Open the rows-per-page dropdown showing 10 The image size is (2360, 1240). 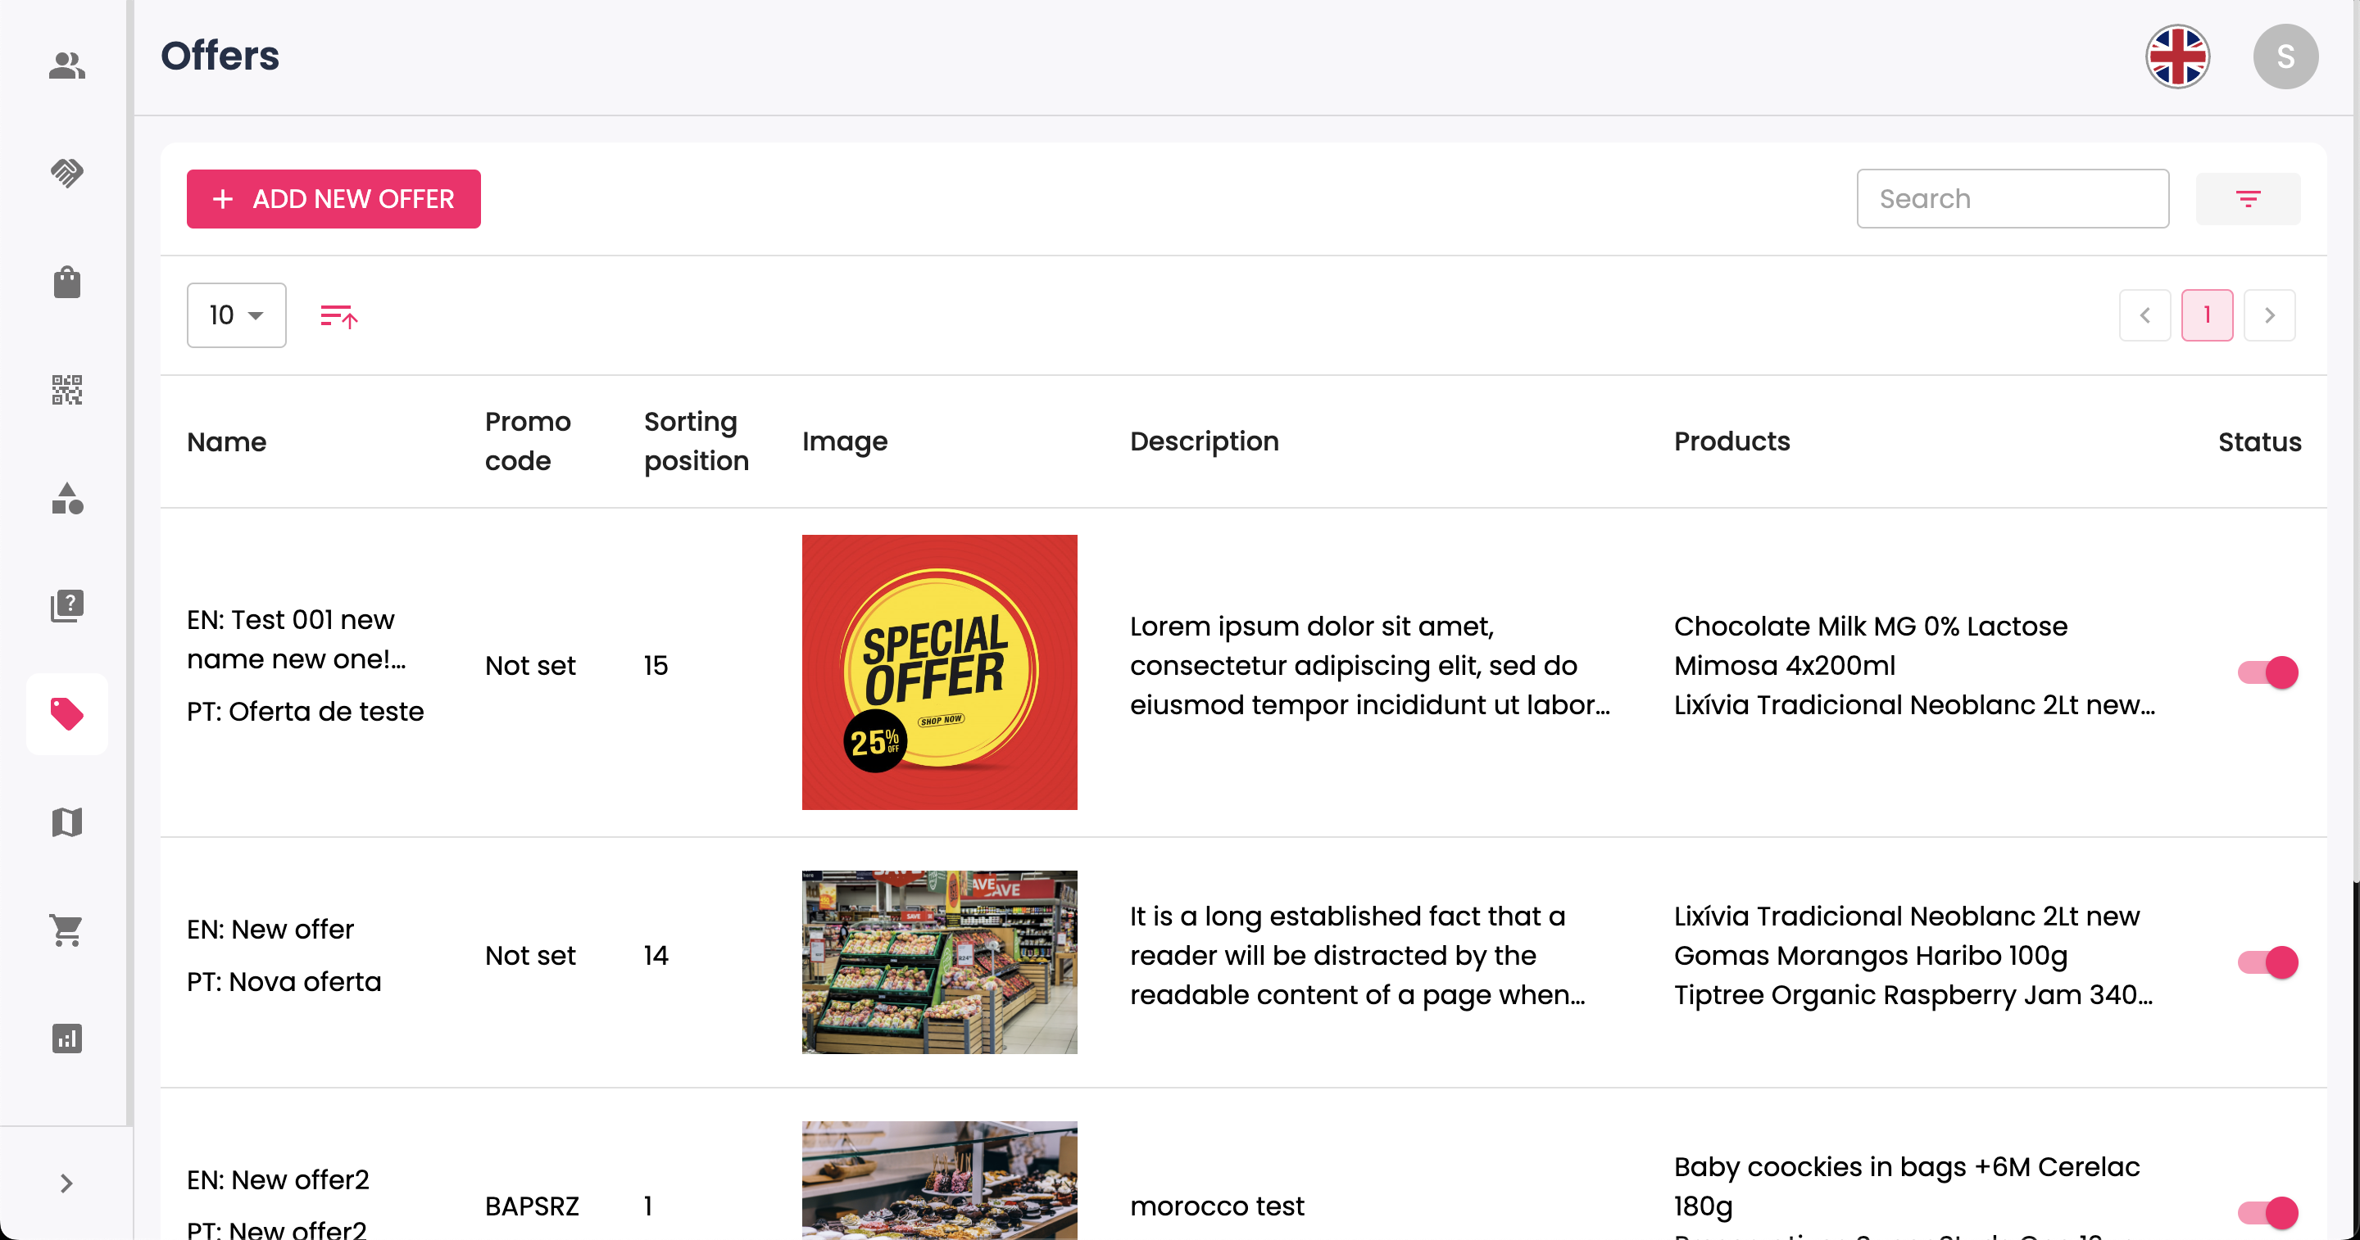tap(236, 315)
